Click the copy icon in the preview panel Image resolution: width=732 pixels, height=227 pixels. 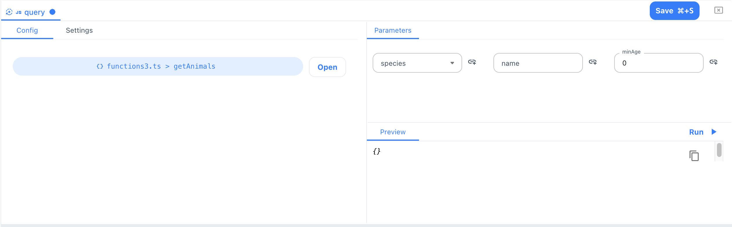coord(694,156)
